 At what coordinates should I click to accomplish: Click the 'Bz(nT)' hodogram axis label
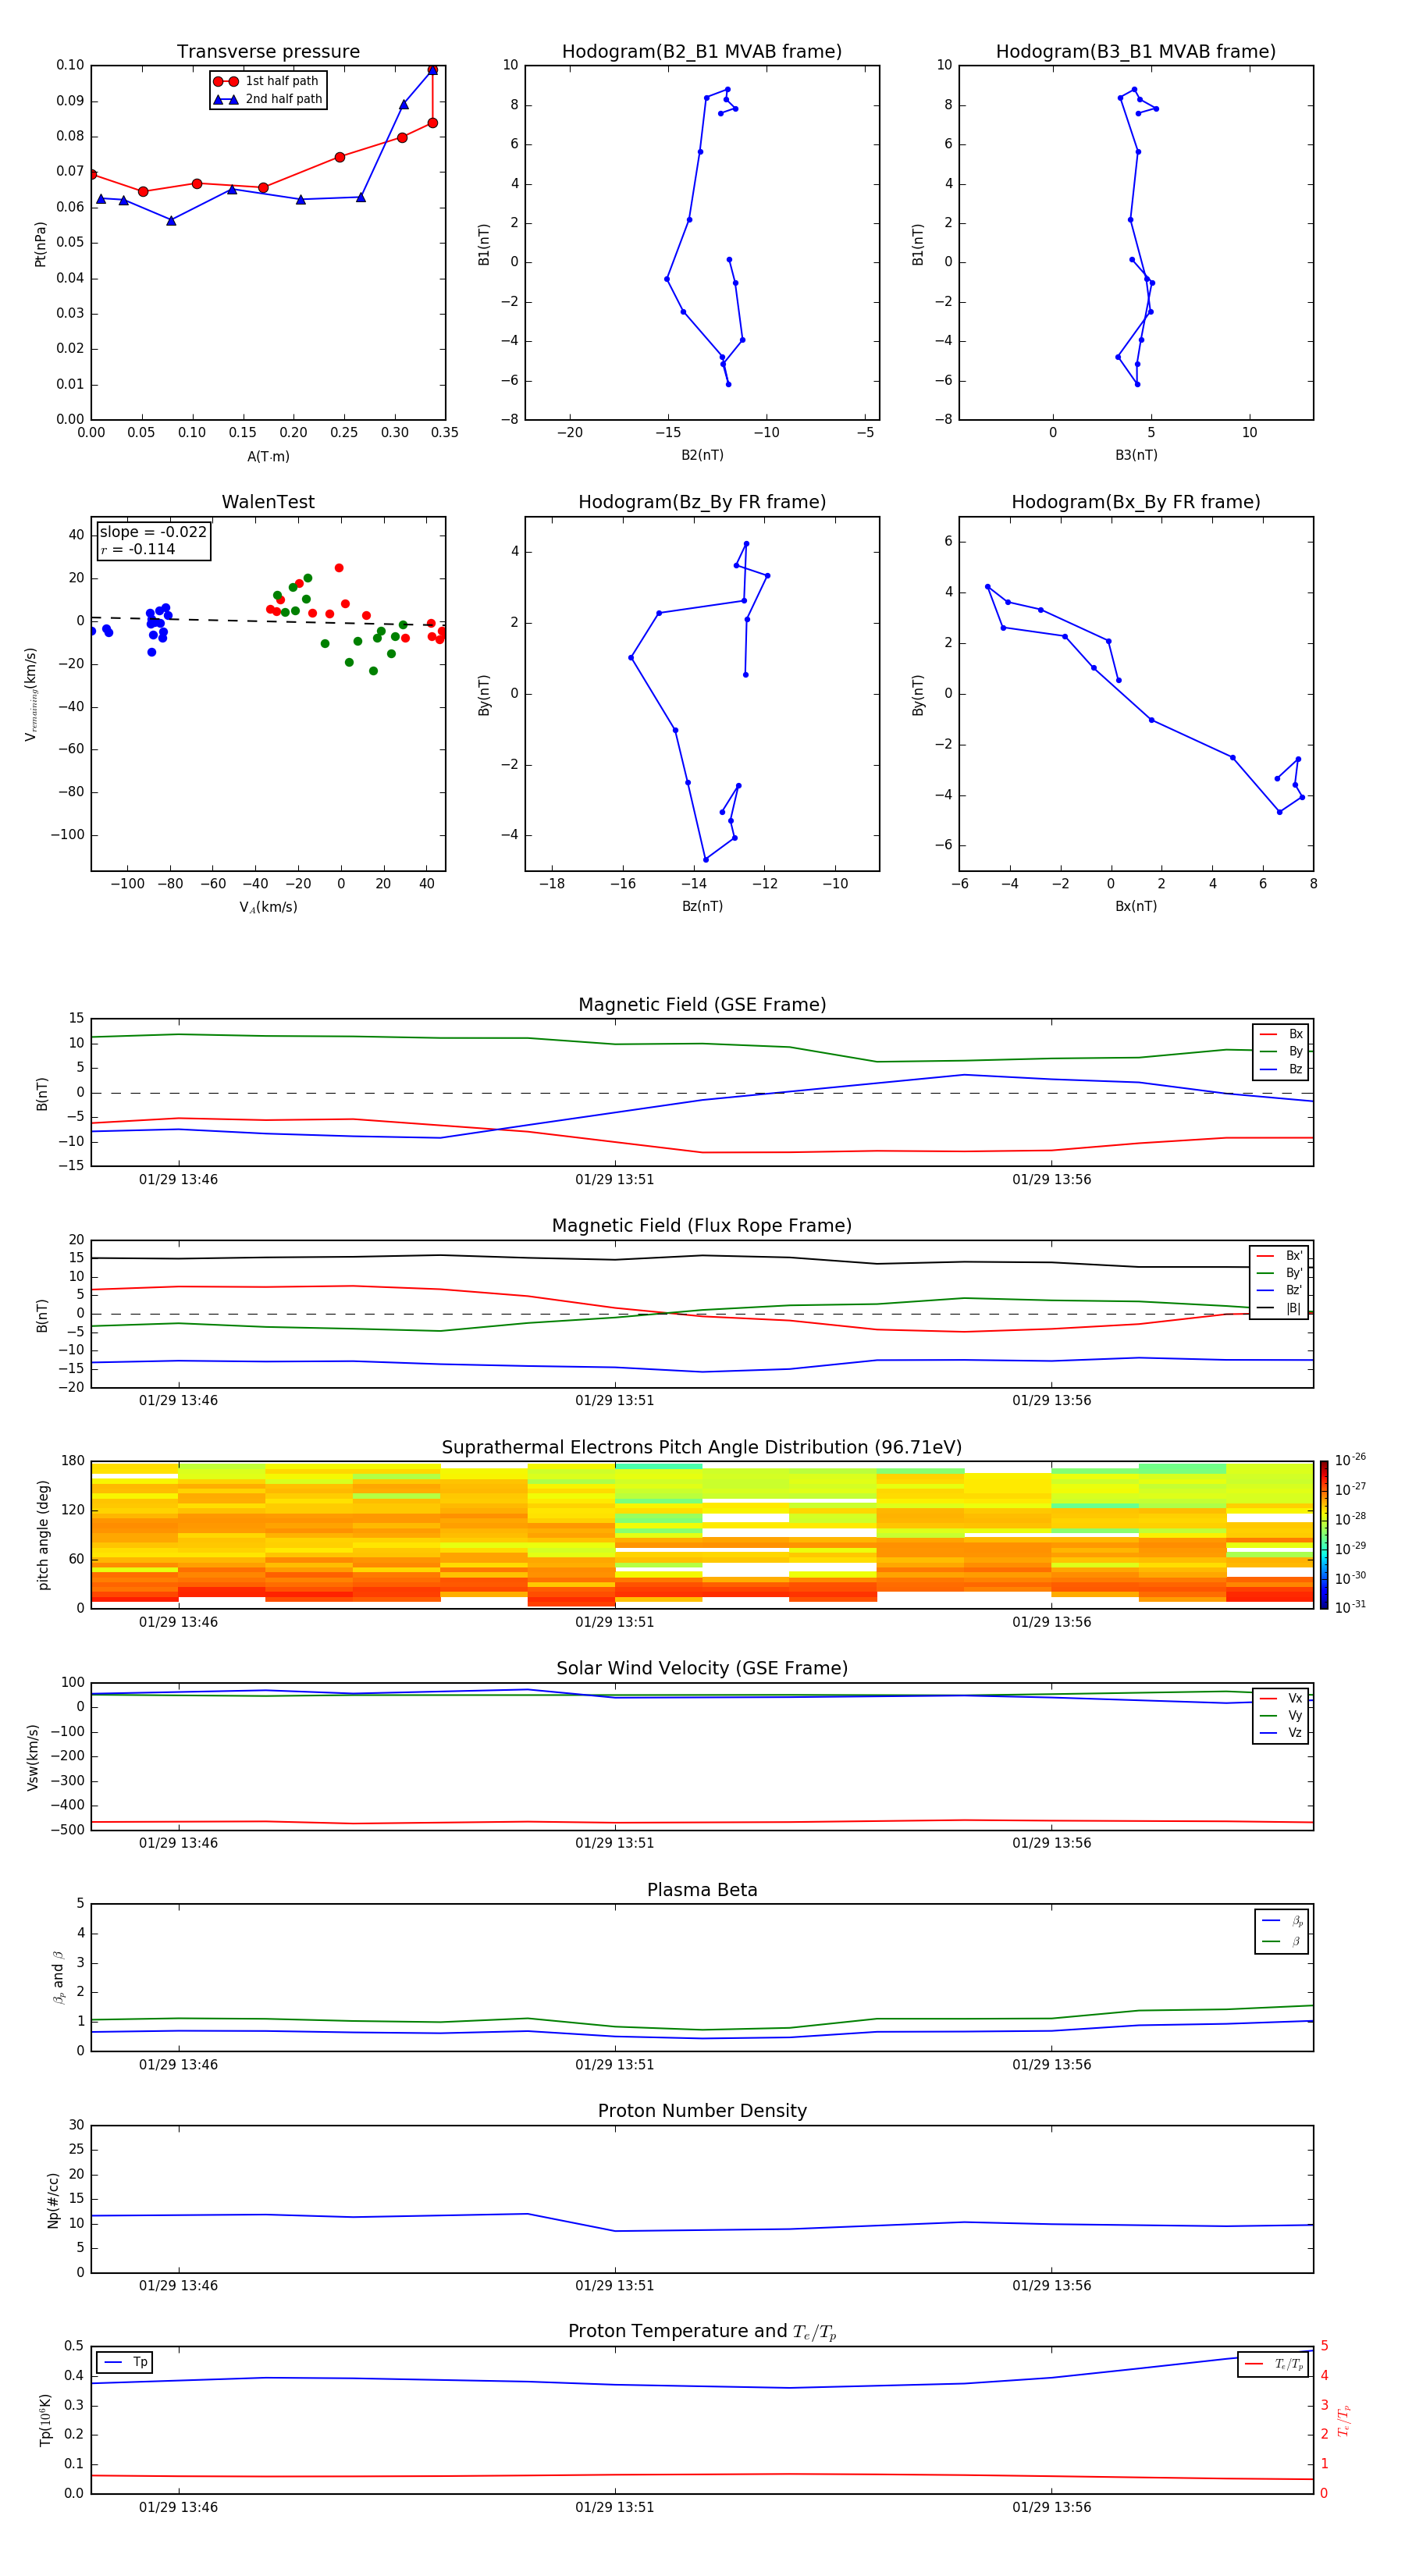pos(702,906)
